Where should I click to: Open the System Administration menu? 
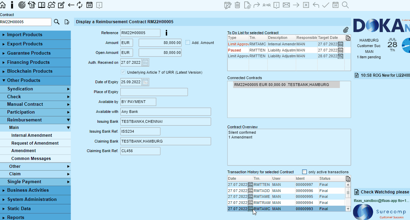click(x=35, y=200)
